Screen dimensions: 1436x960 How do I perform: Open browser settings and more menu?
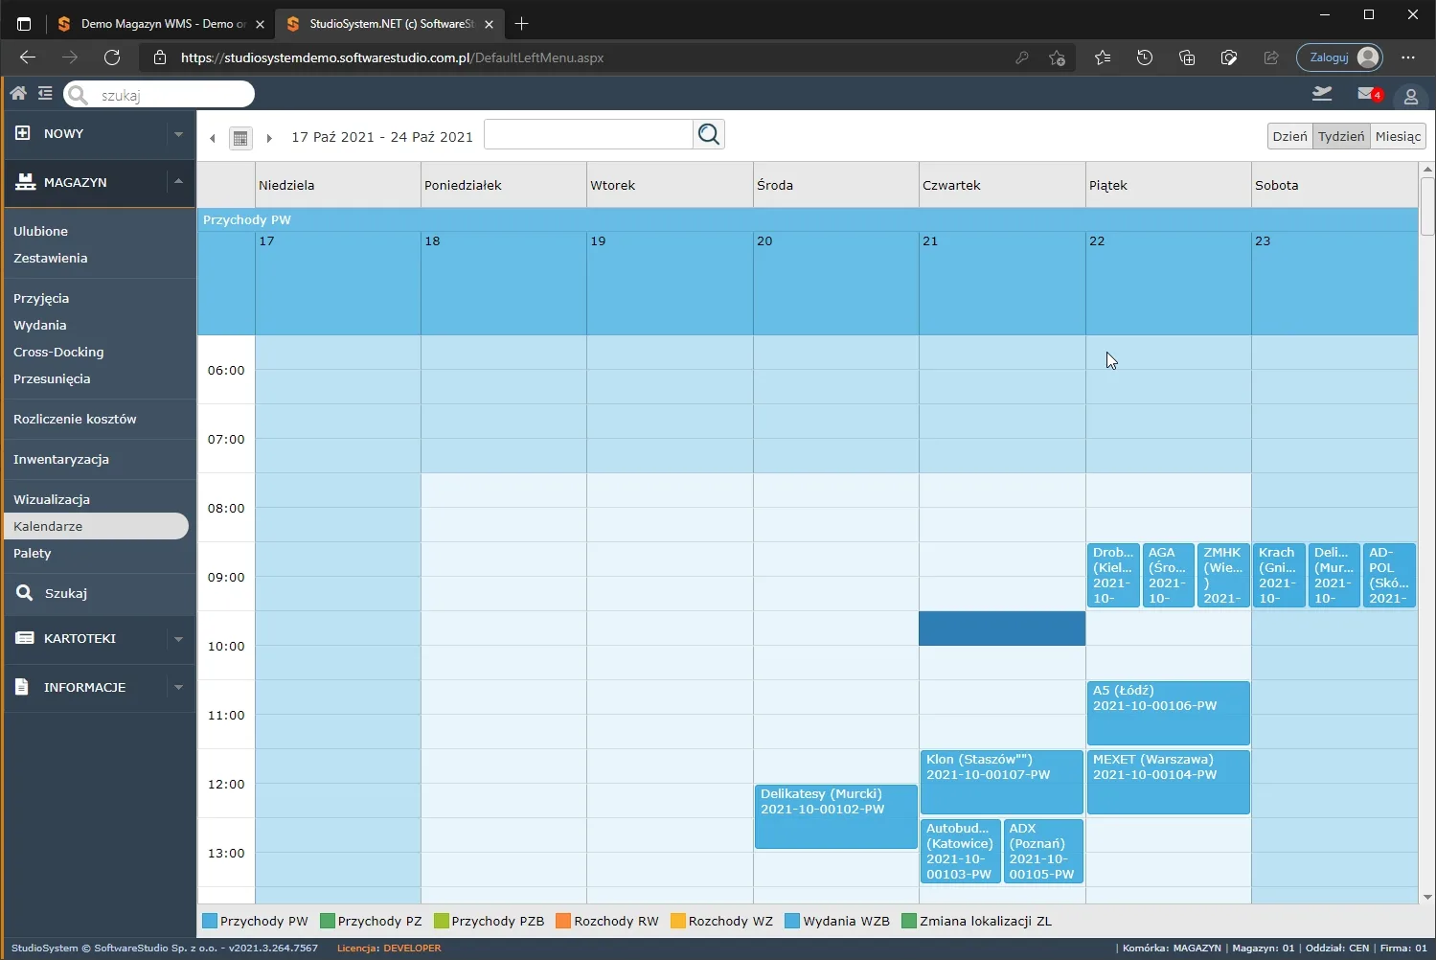click(1408, 57)
